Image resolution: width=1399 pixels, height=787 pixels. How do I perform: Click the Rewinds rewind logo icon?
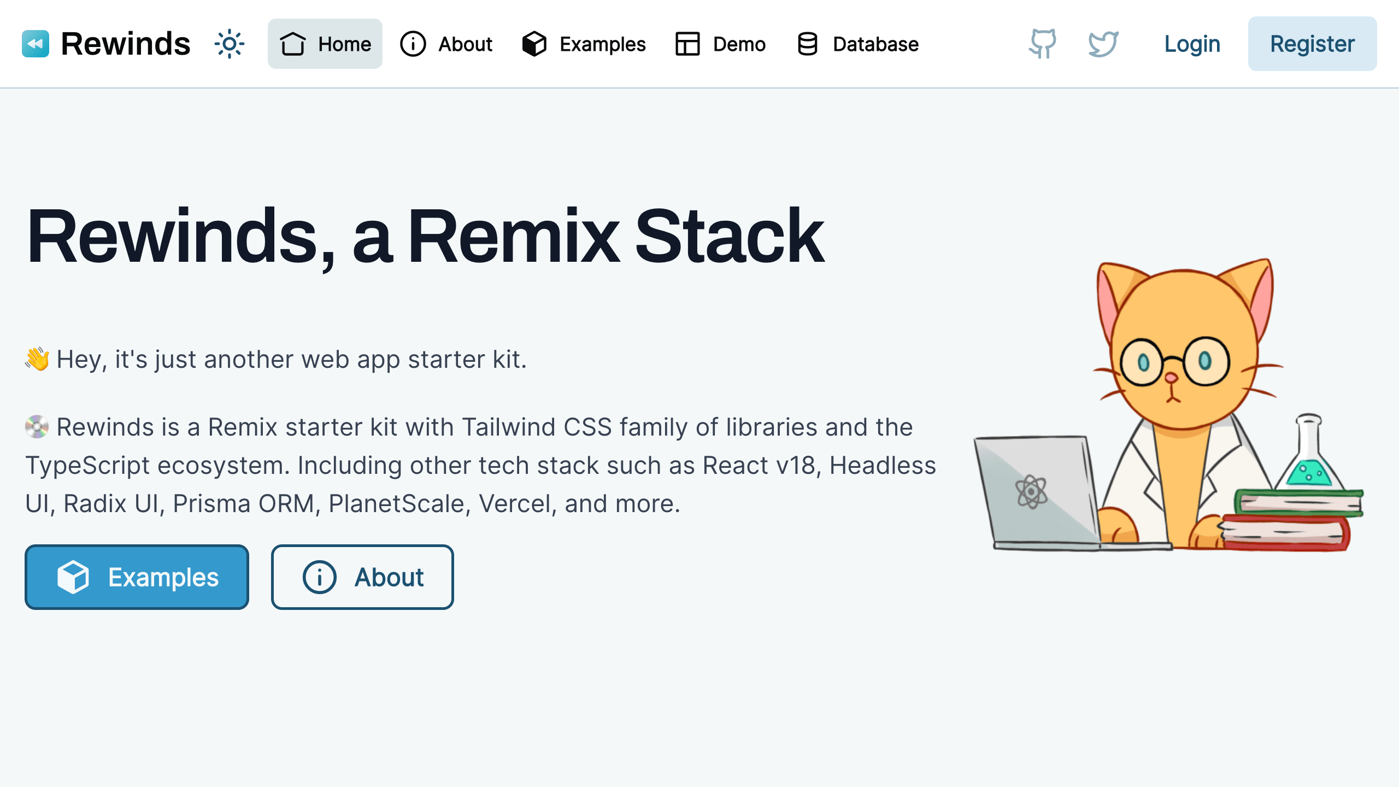36,44
